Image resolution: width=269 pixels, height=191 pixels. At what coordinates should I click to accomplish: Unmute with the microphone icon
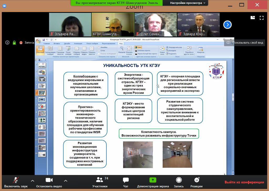(x=16, y=180)
